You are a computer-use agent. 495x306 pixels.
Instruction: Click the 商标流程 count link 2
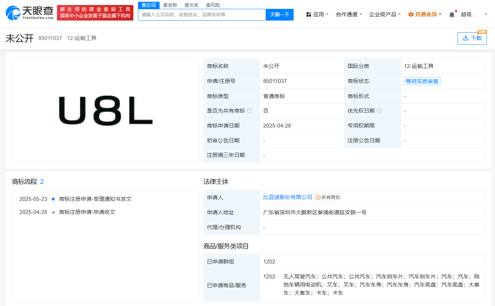click(x=42, y=182)
